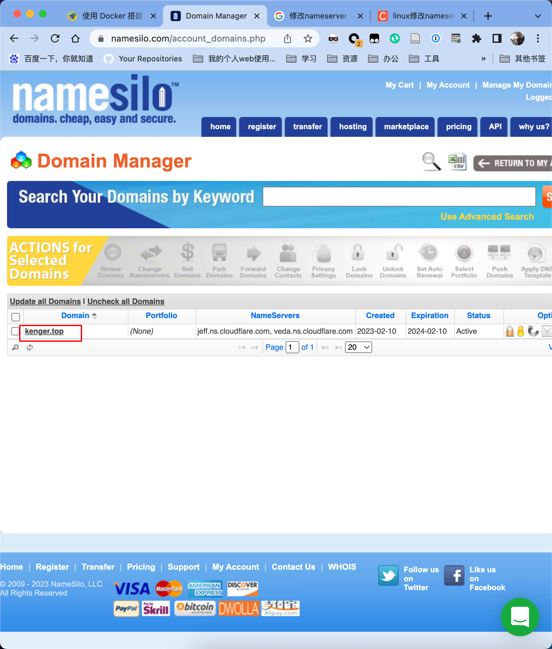The image size is (552, 649).
Task: Click the Lock Domains padlock icon
Action: pos(358,252)
